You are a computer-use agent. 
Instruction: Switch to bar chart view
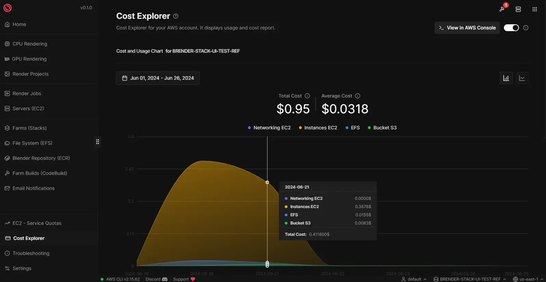point(506,78)
